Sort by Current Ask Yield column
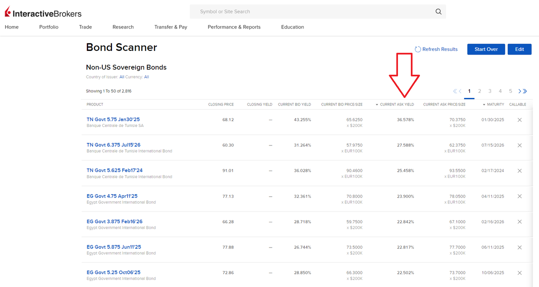The width and height of the screenshot is (539, 287). [x=395, y=105]
